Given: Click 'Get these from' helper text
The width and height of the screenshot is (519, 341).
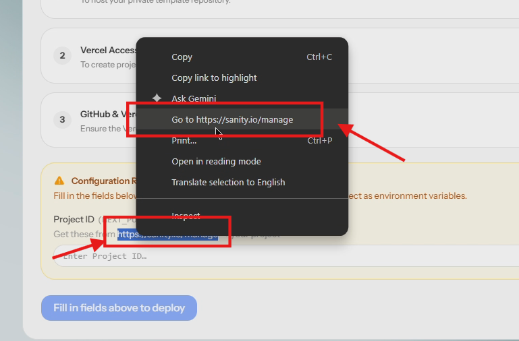Looking at the screenshot, I should [x=84, y=235].
